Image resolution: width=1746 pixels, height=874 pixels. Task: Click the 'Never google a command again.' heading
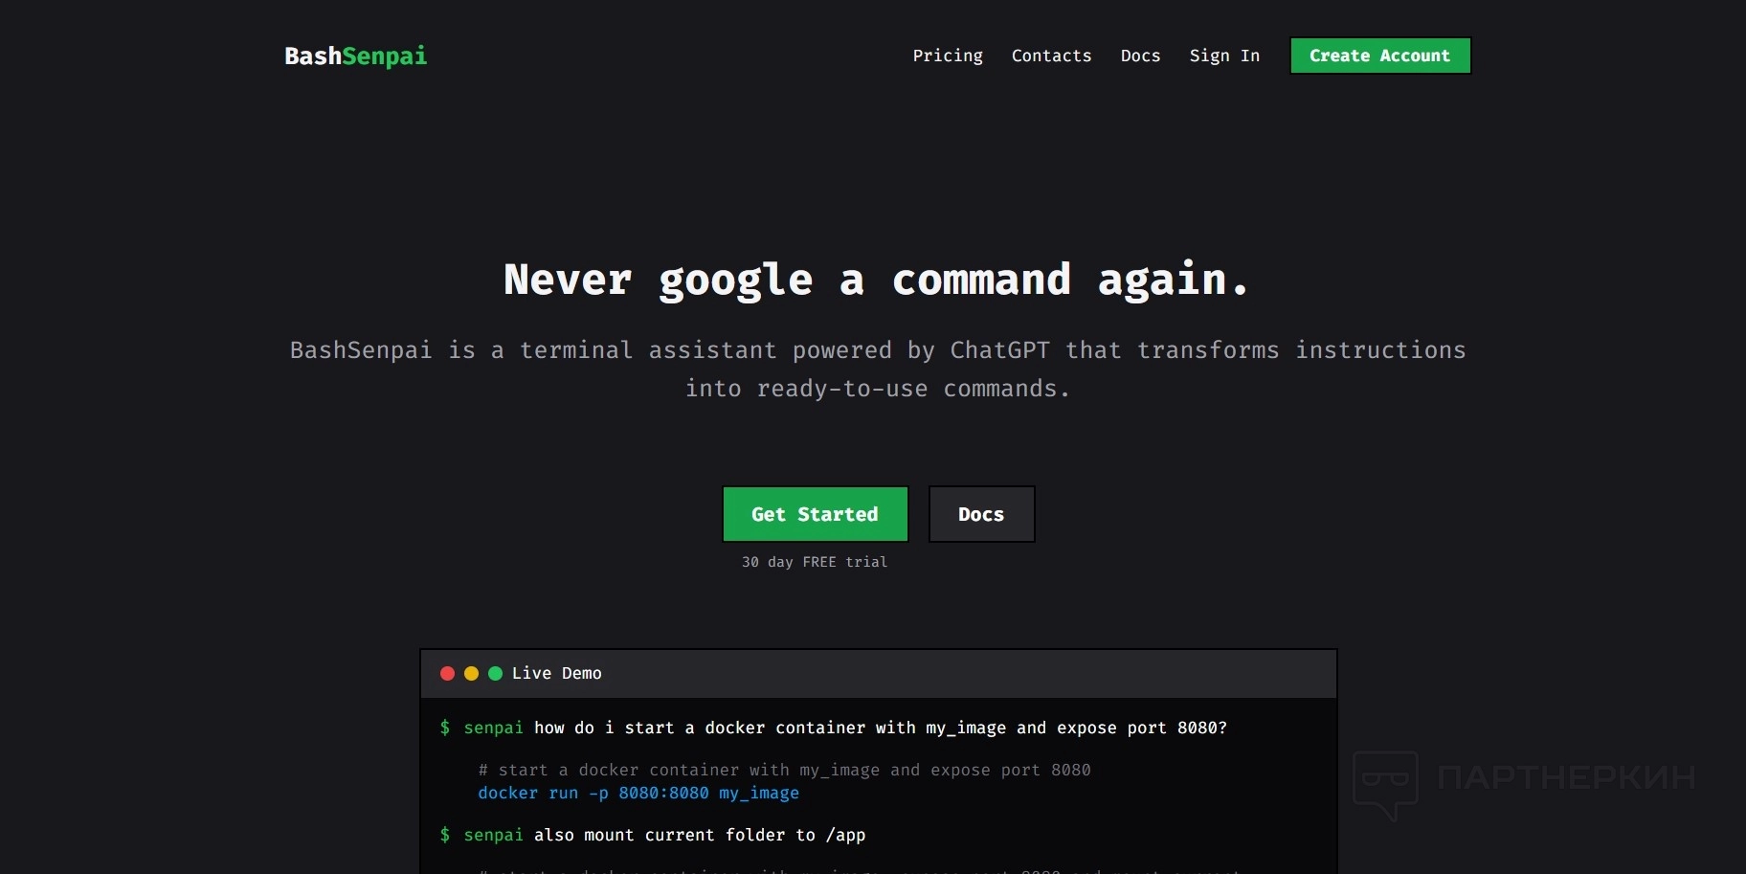point(877,280)
